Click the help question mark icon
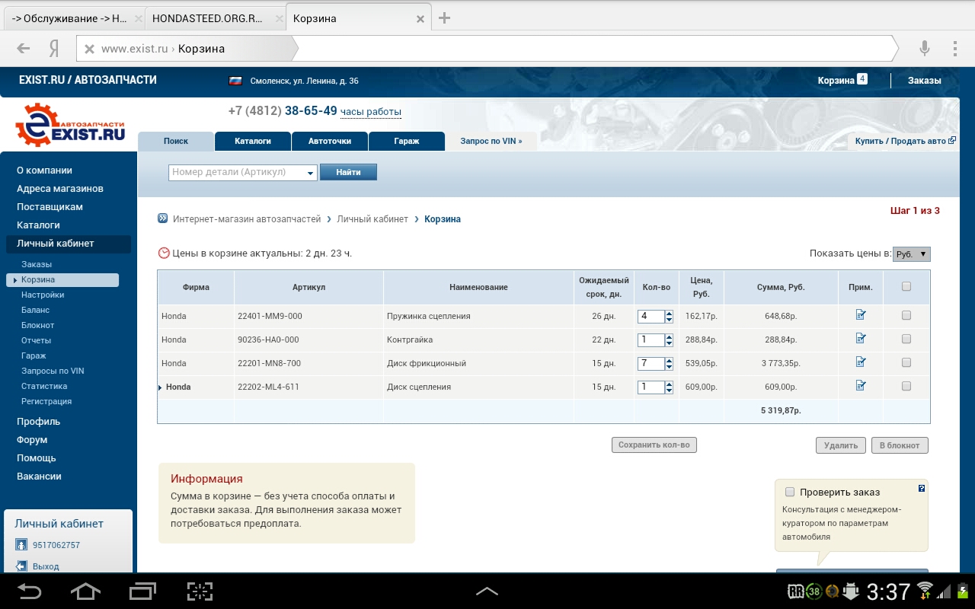The image size is (975, 609). pos(922,489)
